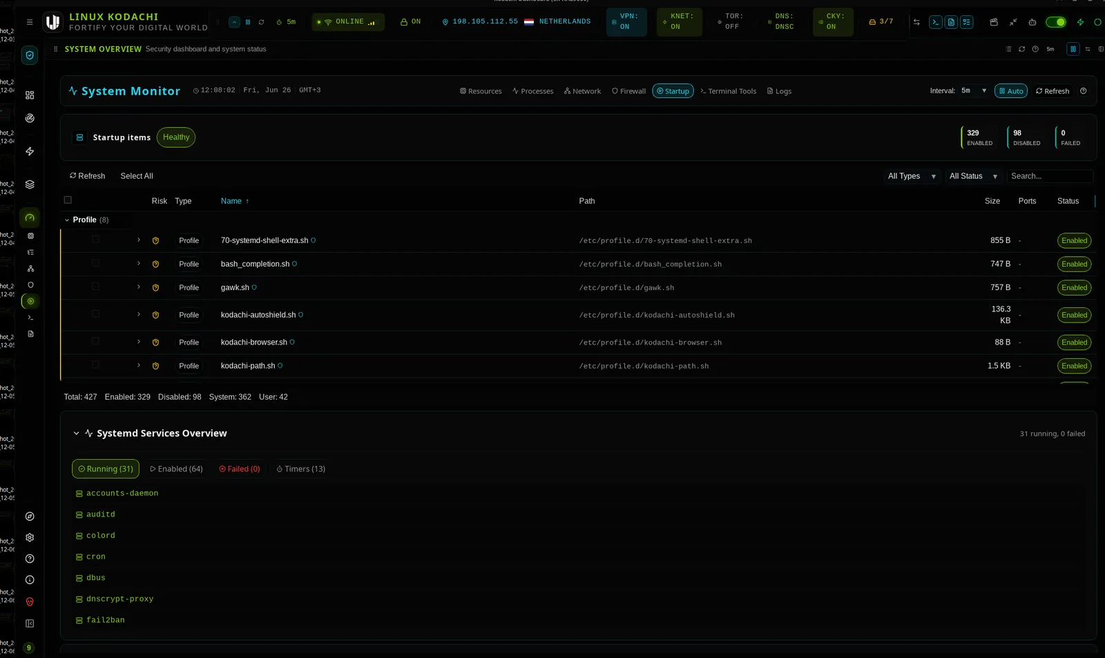Viewport: 1105px width, 658px height.
Task: Click the refresh icon in the System Overview header
Action: [1021, 49]
